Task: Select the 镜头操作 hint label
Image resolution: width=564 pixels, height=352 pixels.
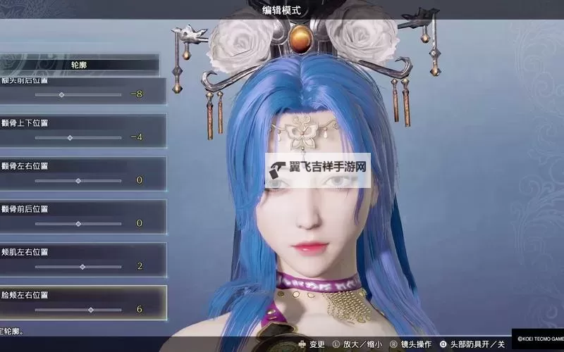Action: [x=416, y=344]
